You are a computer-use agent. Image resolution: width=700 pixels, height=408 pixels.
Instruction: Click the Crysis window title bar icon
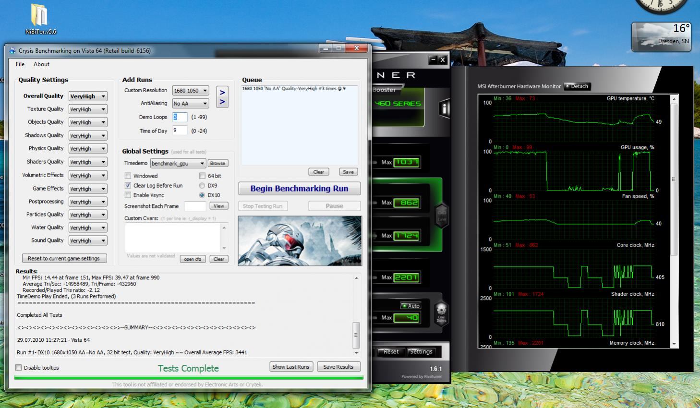12,50
